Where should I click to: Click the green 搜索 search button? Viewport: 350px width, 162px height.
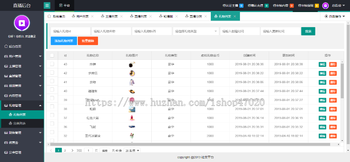tap(308, 31)
